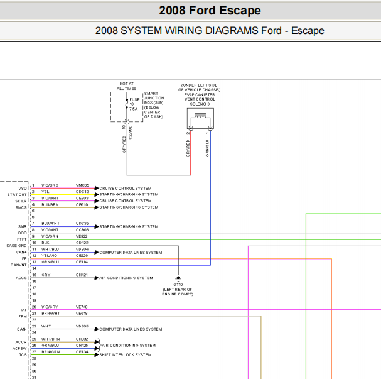Click the CAN+ pin label

tap(21, 252)
